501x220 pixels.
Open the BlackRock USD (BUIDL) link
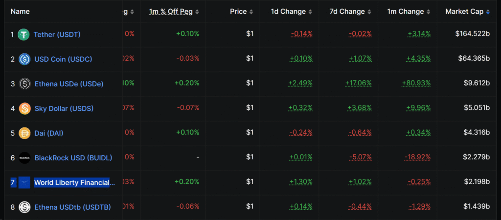[73, 158]
